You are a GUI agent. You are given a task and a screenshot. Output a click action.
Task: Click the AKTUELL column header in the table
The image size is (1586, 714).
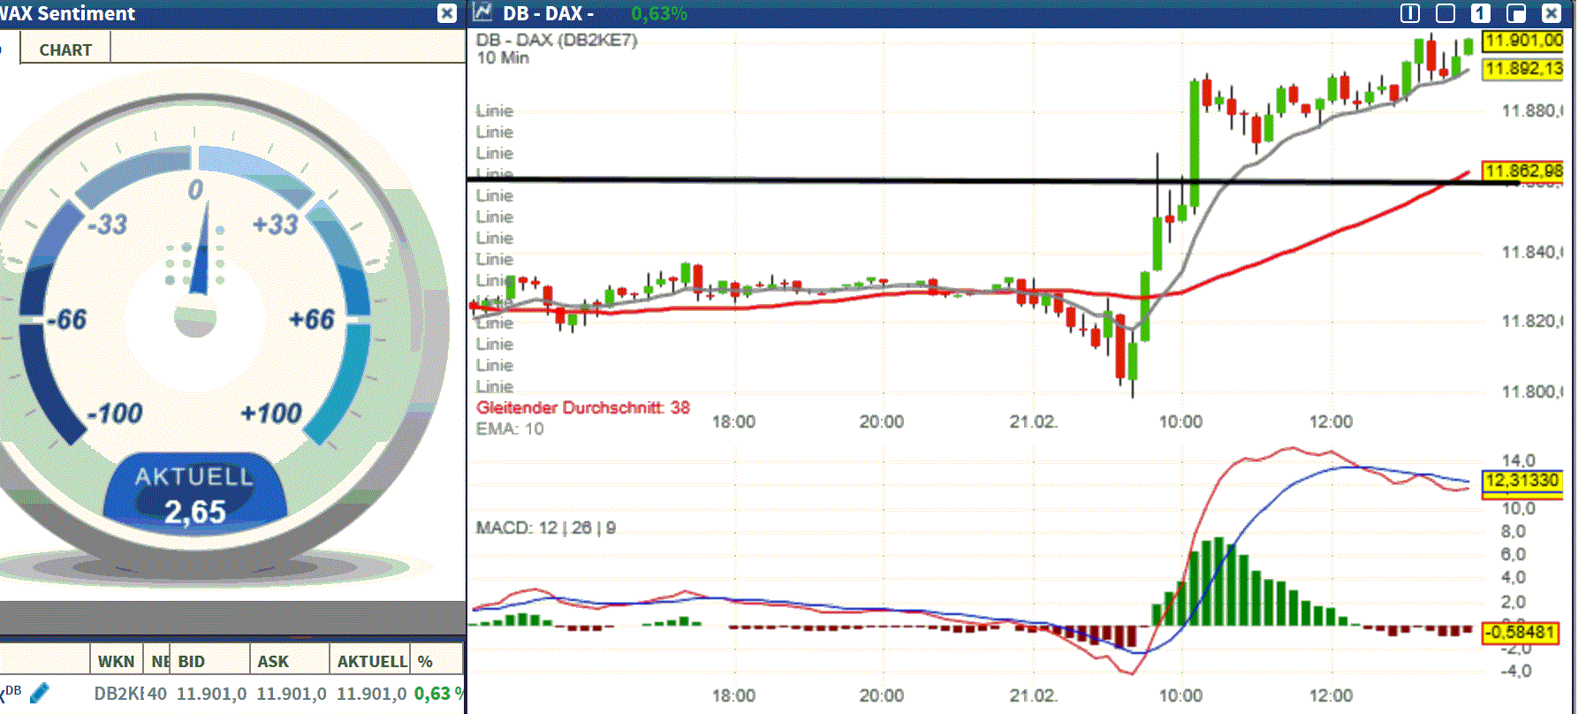[372, 661]
